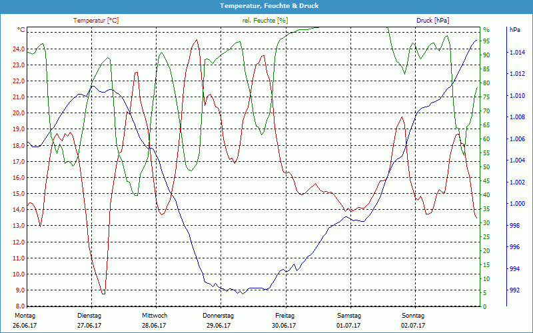Click the blue 'hPa' axis unit label
The image size is (533, 333).
[514, 29]
